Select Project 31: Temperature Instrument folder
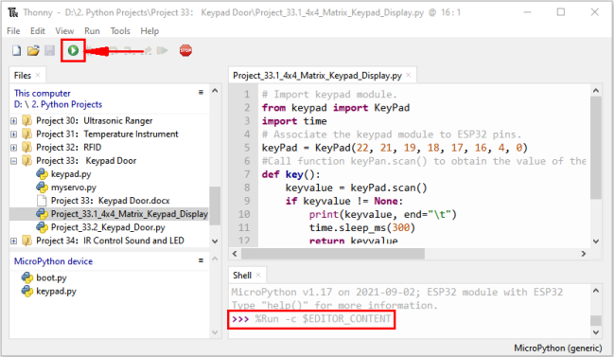Image resolution: width=615 pixels, height=357 pixels. 107,134
